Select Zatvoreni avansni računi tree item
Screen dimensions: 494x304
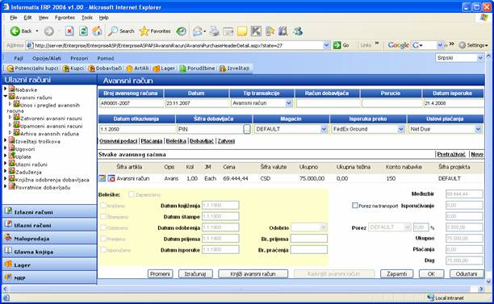(x=51, y=119)
